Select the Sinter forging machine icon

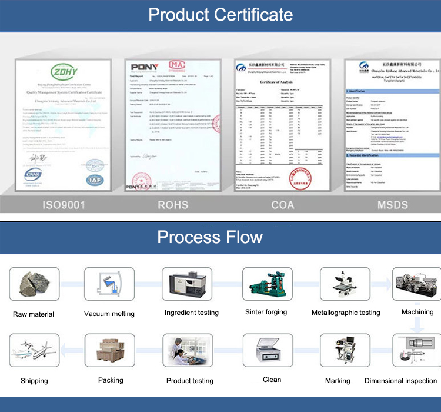click(x=266, y=285)
